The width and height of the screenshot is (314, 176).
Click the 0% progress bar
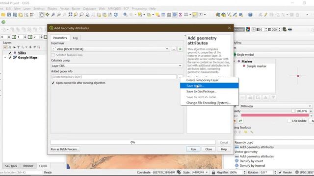tap(133, 142)
